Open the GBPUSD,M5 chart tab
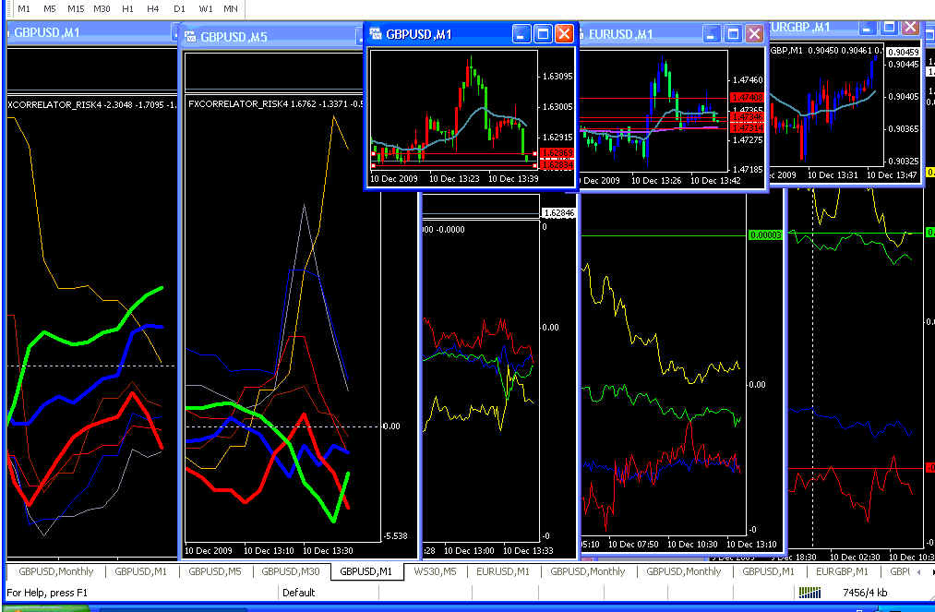This screenshot has width=935, height=612. click(215, 570)
